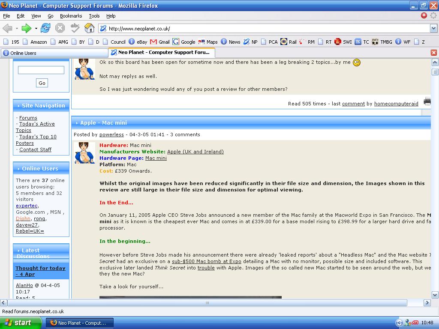Click the Go search button
The image size is (439, 329).
(x=42, y=83)
